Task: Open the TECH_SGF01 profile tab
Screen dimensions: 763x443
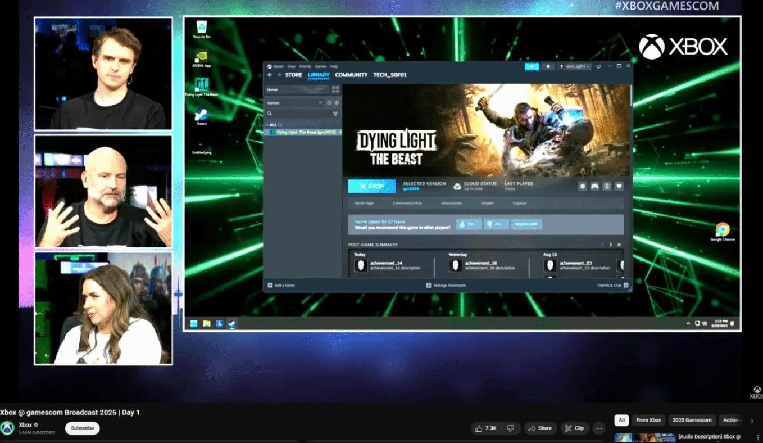Action: point(390,75)
